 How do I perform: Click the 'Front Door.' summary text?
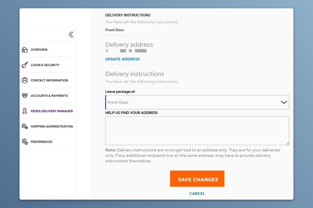[x=115, y=30]
